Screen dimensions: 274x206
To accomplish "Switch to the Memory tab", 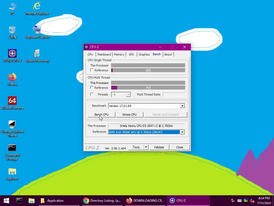I will 119,54.
